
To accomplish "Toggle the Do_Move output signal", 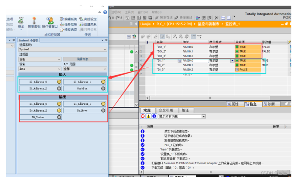I will click(x=85, y=111).
